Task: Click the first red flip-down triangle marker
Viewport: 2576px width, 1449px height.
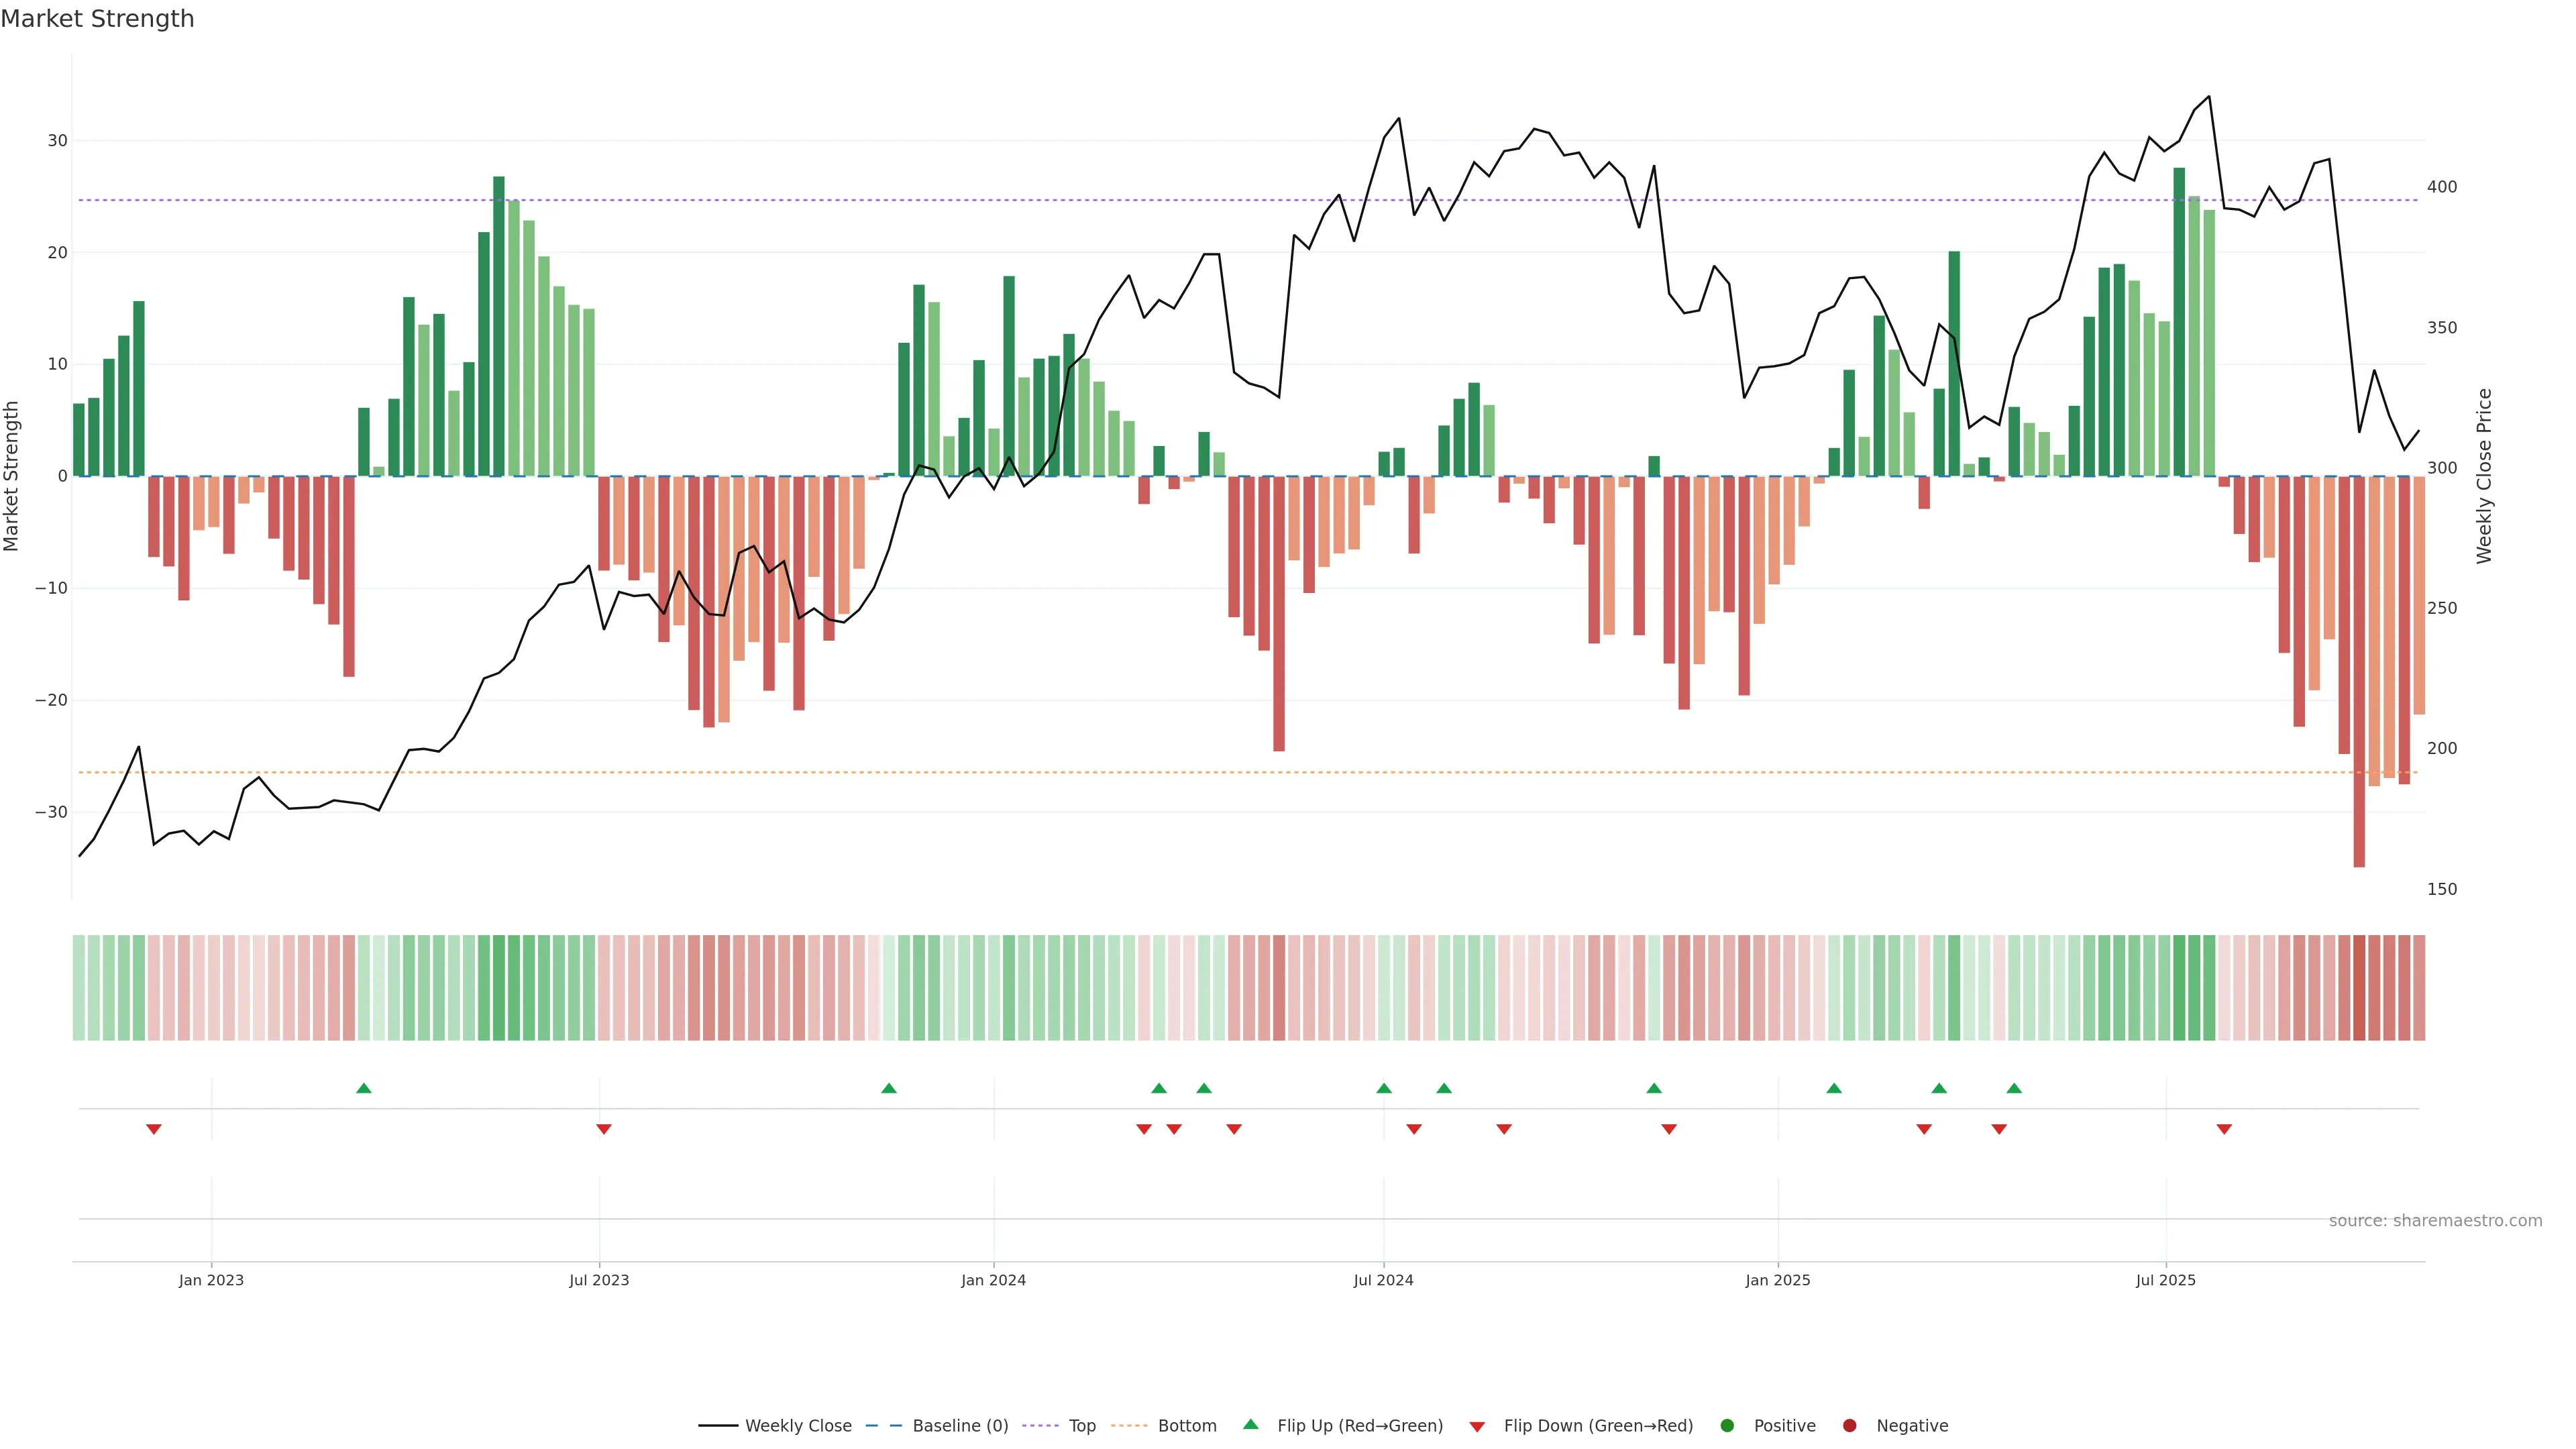Action: (x=154, y=1129)
